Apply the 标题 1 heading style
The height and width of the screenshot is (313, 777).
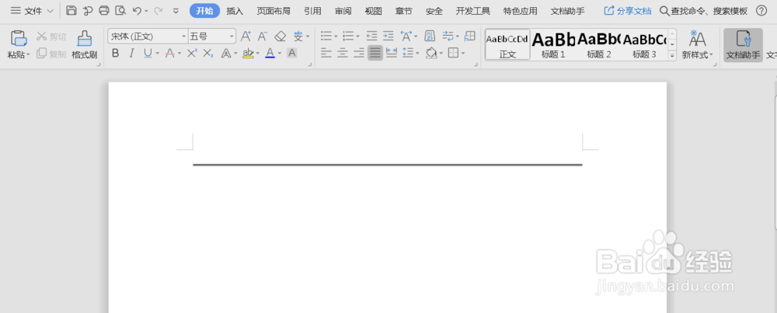(x=553, y=44)
